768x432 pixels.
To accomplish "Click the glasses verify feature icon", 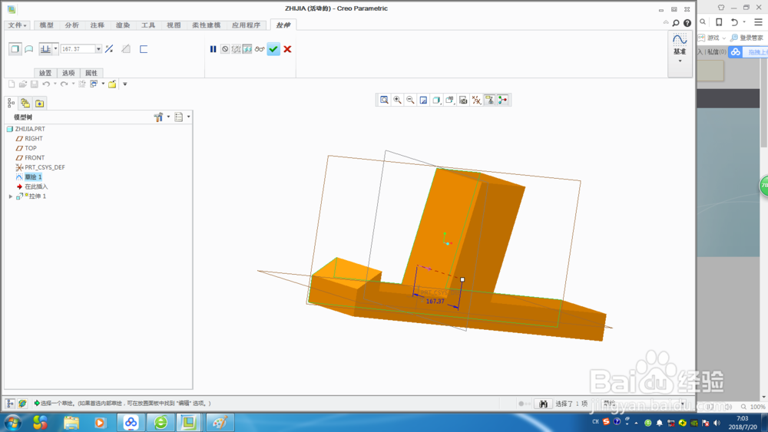I will [x=260, y=49].
